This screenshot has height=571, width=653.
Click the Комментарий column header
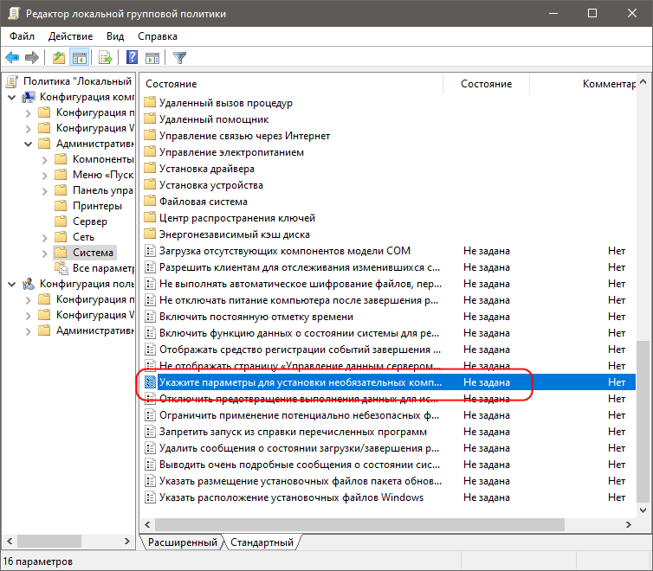[583, 84]
